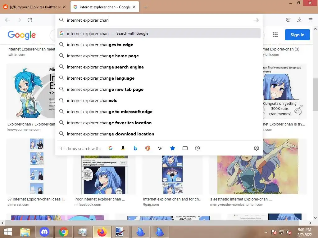Click the Sign in button
Viewport: 318px width, 238px height.
point(297,35)
